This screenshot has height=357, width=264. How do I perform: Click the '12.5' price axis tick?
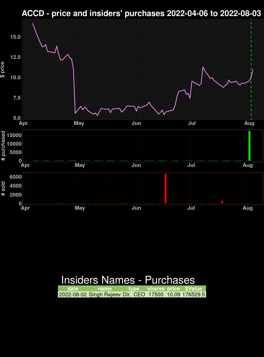click(x=15, y=57)
